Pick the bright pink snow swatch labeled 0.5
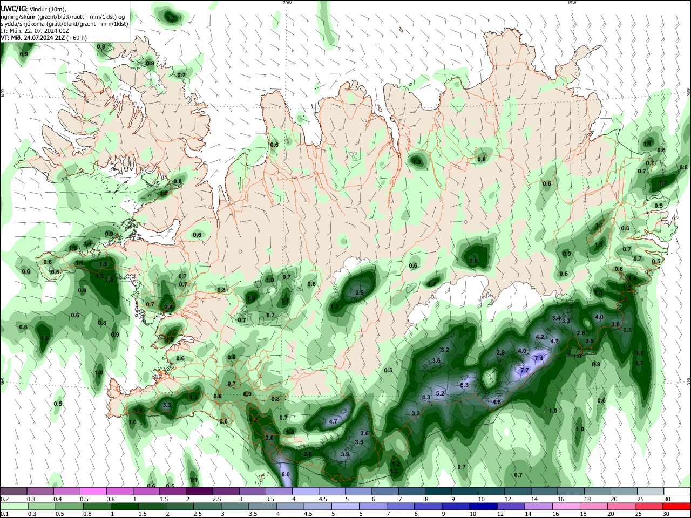 click(x=93, y=491)
